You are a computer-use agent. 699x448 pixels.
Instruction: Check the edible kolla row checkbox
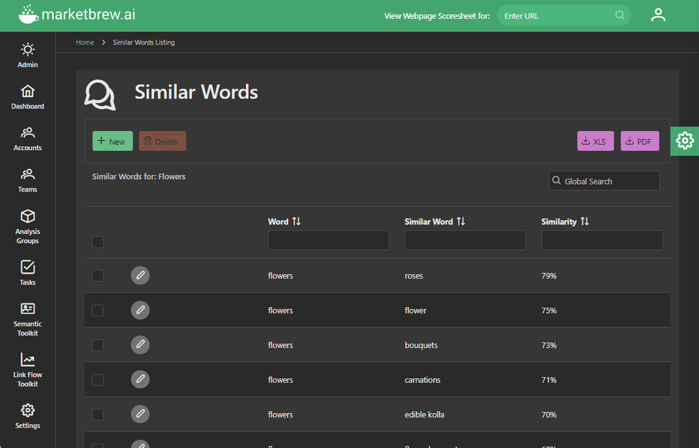[98, 414]
